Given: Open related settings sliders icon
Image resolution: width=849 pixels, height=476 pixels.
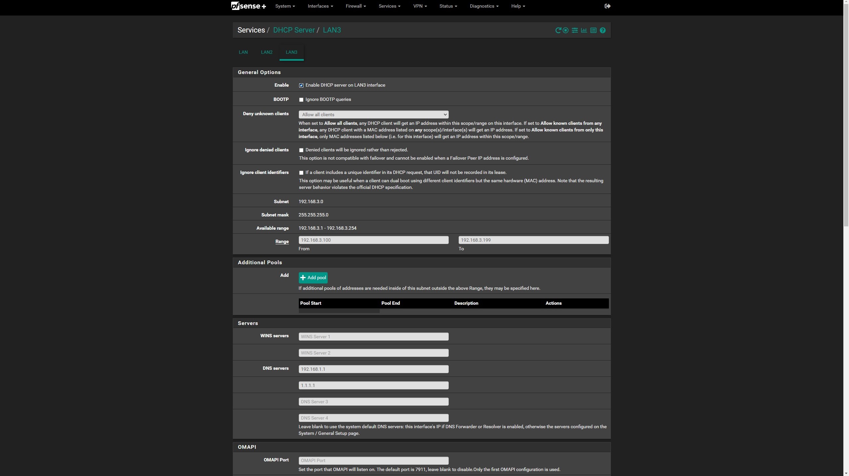Looking at the screenshot, I should [575, 30].
